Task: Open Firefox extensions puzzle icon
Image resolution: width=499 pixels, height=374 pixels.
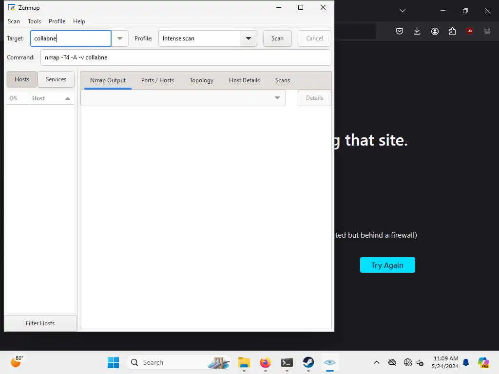Action: click(452, 31)
